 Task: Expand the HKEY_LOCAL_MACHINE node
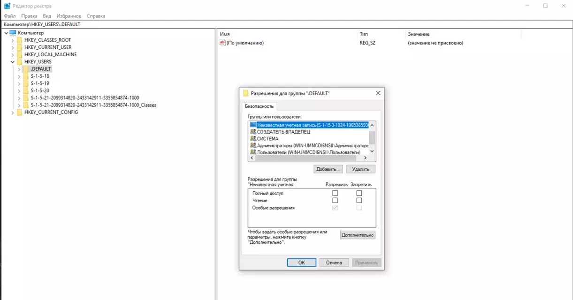(x=13, y=54)
